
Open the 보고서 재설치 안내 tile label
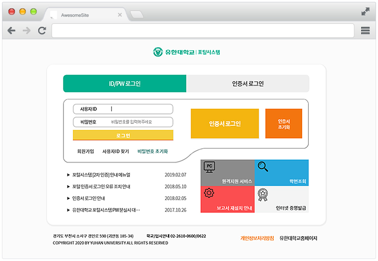pos(234,208)
